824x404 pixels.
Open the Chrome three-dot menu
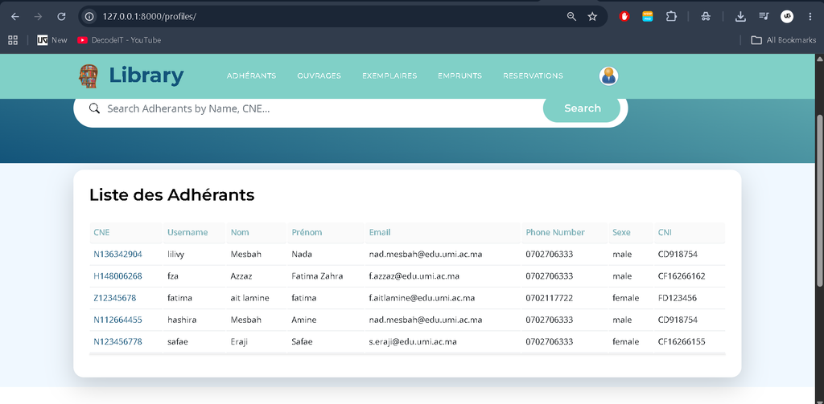tap(810, 17)
